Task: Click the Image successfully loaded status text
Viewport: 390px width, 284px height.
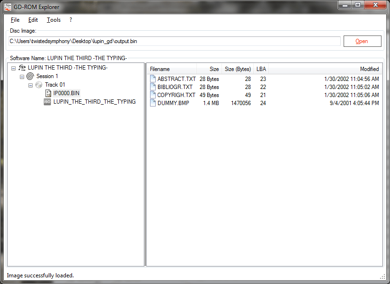Action: tap(40, 275)
